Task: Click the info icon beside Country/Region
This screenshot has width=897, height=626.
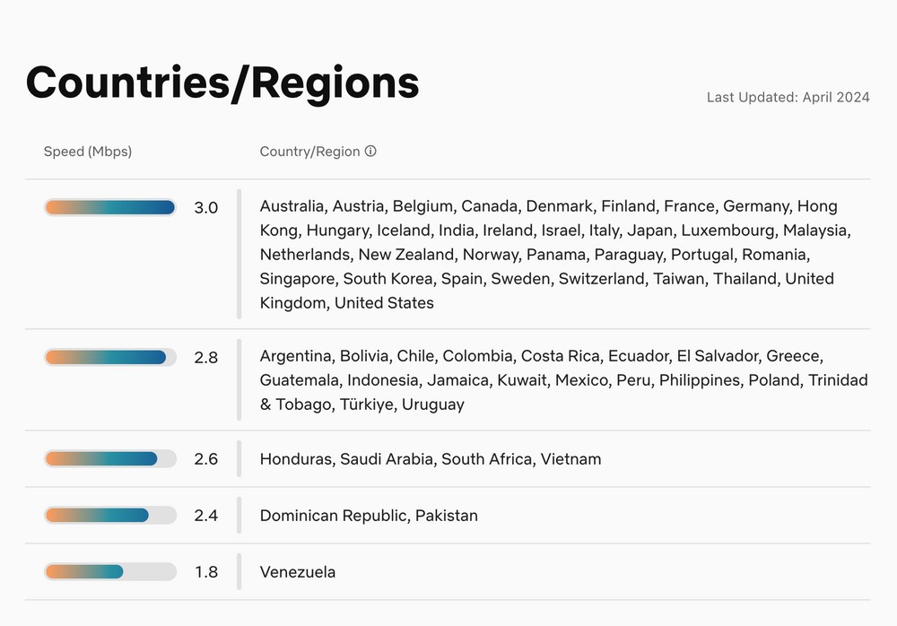Action: coord(370,152)
